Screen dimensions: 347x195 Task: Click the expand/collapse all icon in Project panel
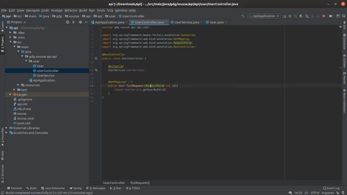coord(73,22)
